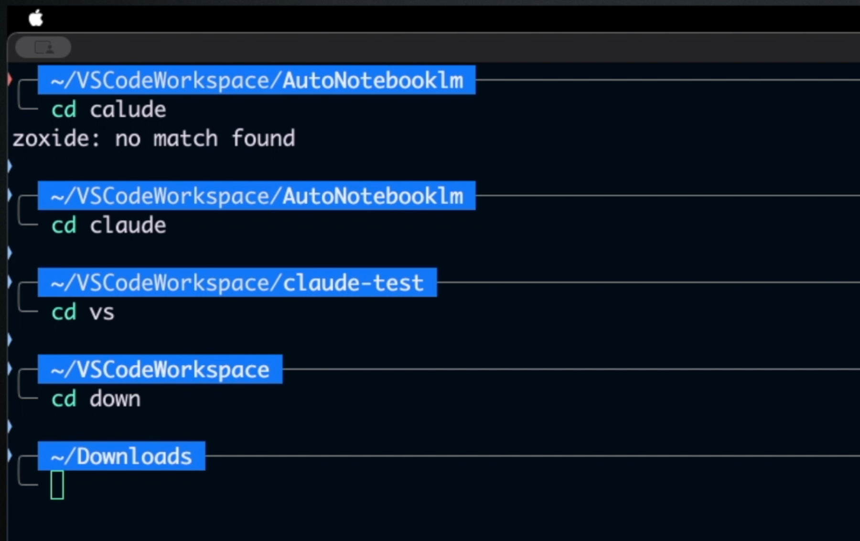Click the 'cd calude' command line
860x541 pixels.
(x=109, y=110)
